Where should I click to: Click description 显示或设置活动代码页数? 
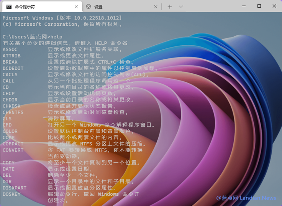click(82, 93)
